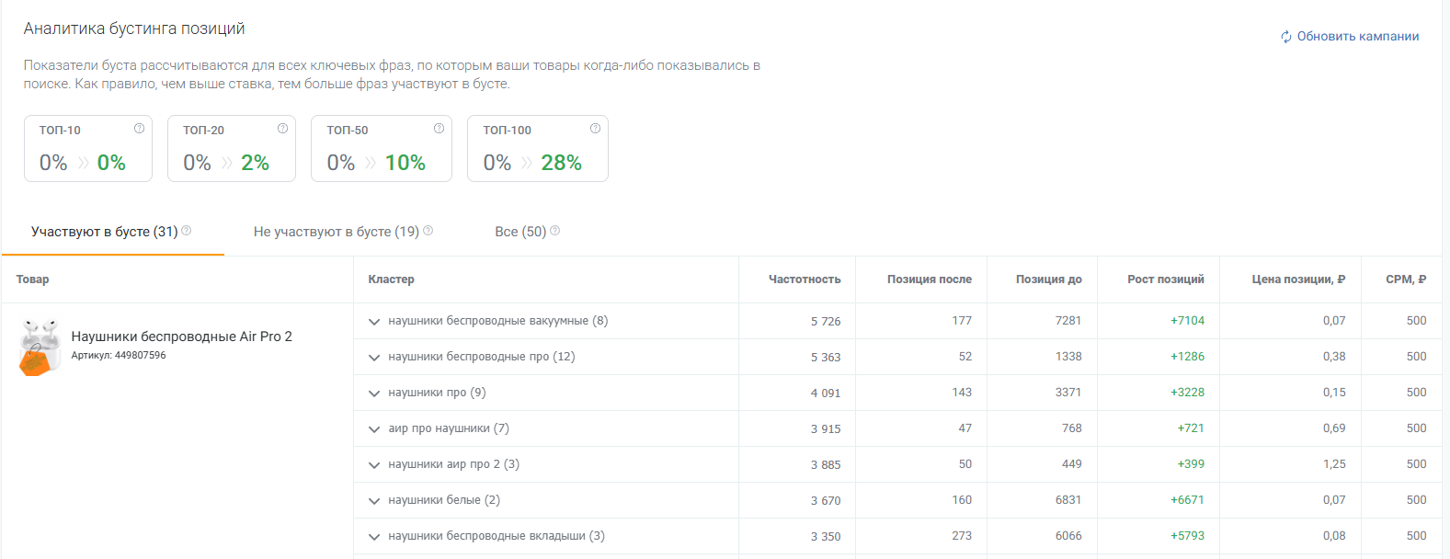
Task: Click the help icon on ТОП-10 card
Action: click(x=139, y=129)
